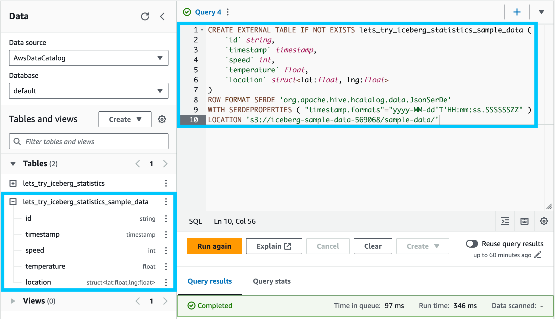Image resolution: width=555 pixels, height=319 pixels.
Task: Expand the Views section
Action: [13, 301]
